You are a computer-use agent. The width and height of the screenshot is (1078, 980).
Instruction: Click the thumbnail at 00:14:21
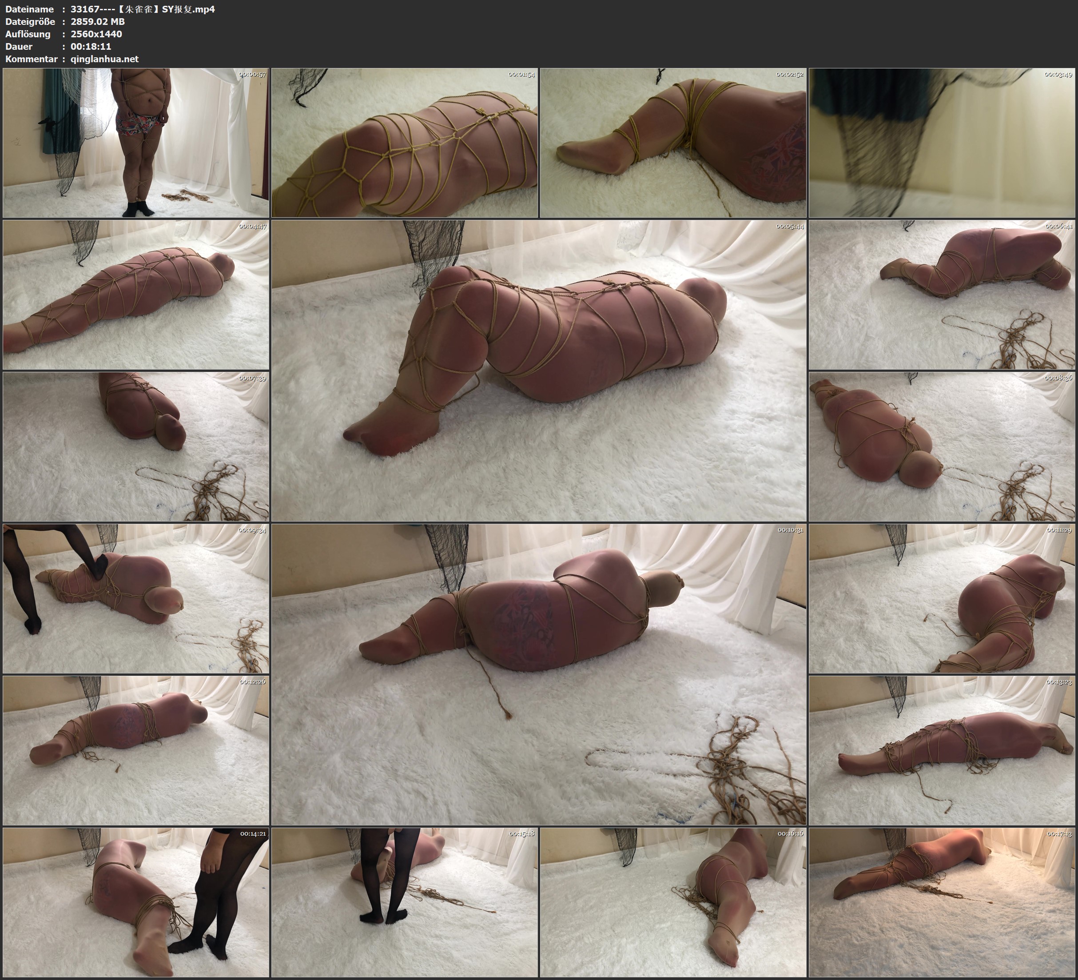click(136, 902)
